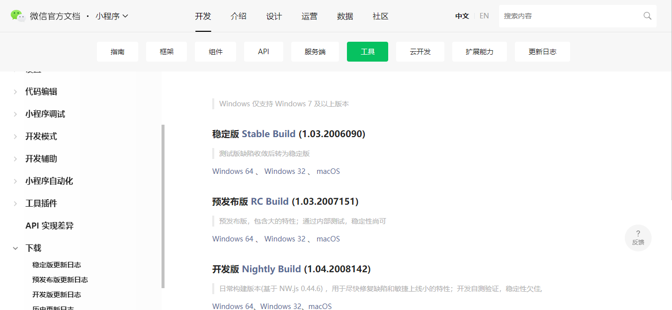Open 稳定版更新日志 sidebar link
This screenshot has height=310, width=672.
pos(57,265)
